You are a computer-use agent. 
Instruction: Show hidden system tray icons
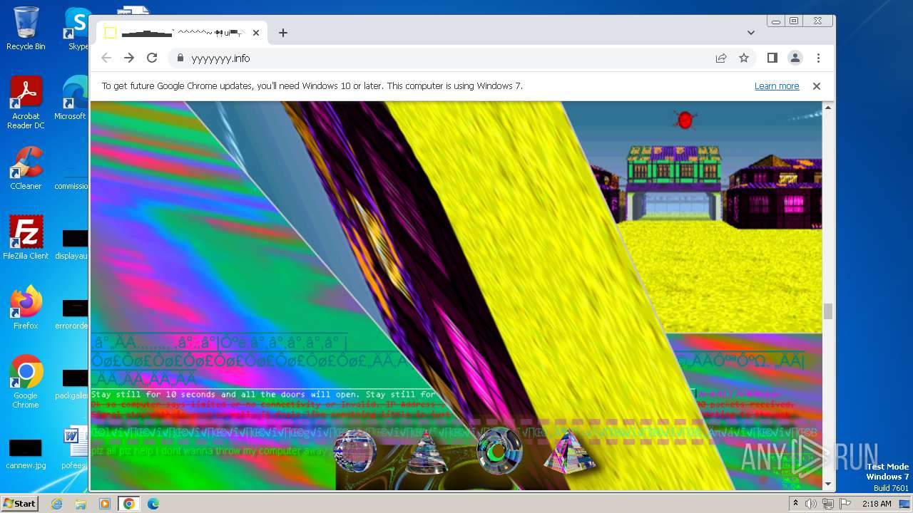[x=795, y=504]
